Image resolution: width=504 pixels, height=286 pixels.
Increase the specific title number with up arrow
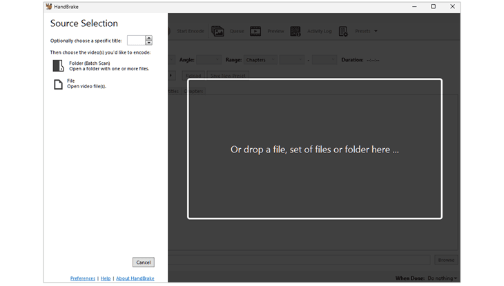coord(149,38)
